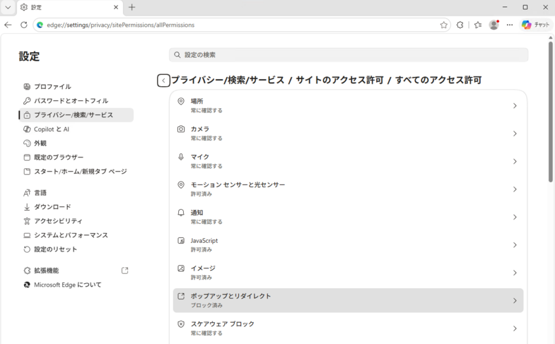Image resolution: width=555 pixels, height=344 pixels.
Task: Click the vertical page scrollbar thumb
Action: point(551,112)
